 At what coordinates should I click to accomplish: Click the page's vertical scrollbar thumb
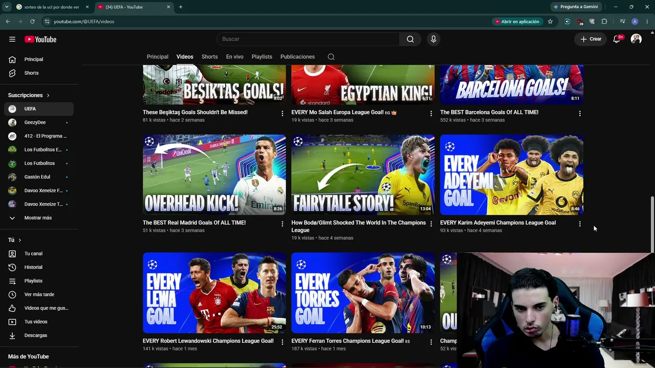(x=652, y=224)
